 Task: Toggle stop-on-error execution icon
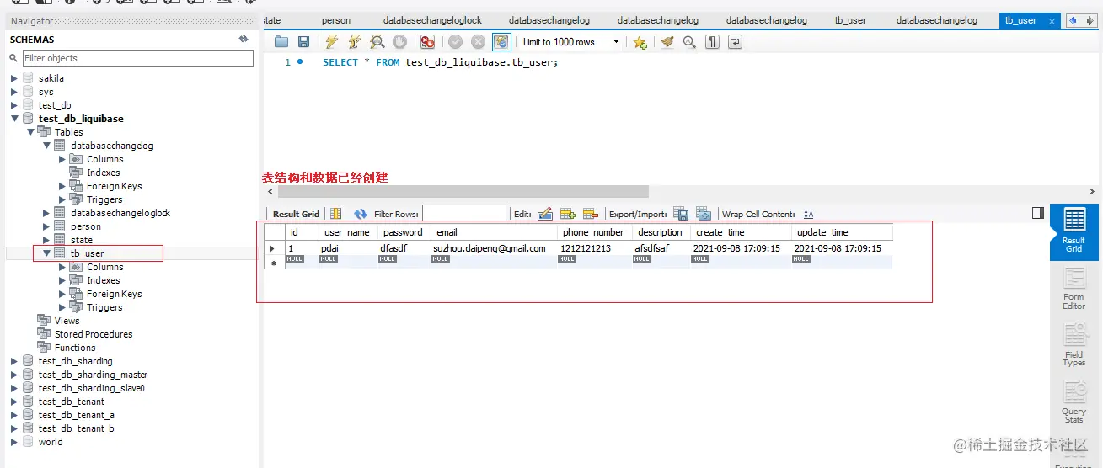click(x=427, y=41)
